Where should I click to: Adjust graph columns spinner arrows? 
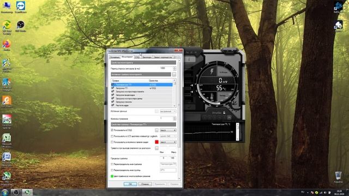coord(174,119)
